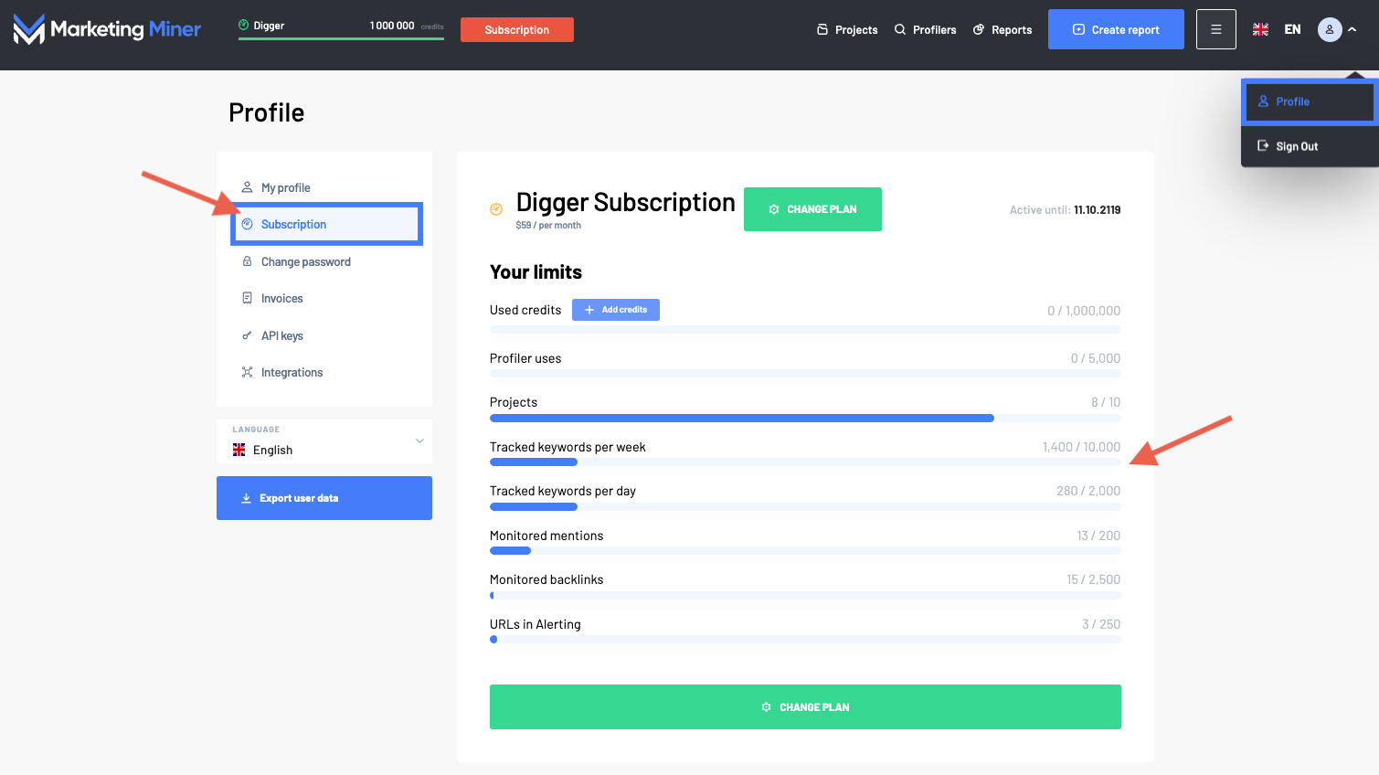Click the API keys key icon
Image resolution: width=1379 pixels, height=775 pixels.
pyautogui.click(x=247, y=335)
